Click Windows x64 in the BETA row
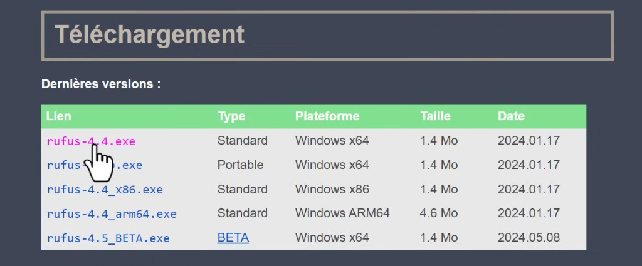Screen dimensions: 642x266 click(332, 238)
